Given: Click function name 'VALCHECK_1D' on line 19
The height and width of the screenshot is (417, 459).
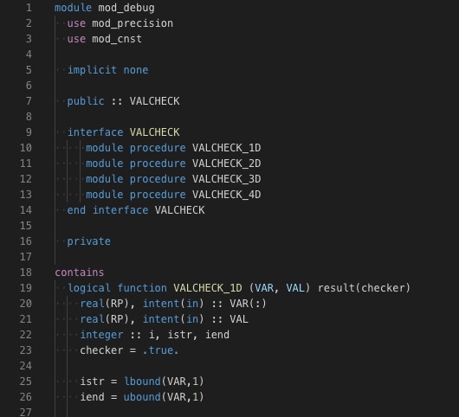Looking at the screenshot, I should [x=208, y=288].
